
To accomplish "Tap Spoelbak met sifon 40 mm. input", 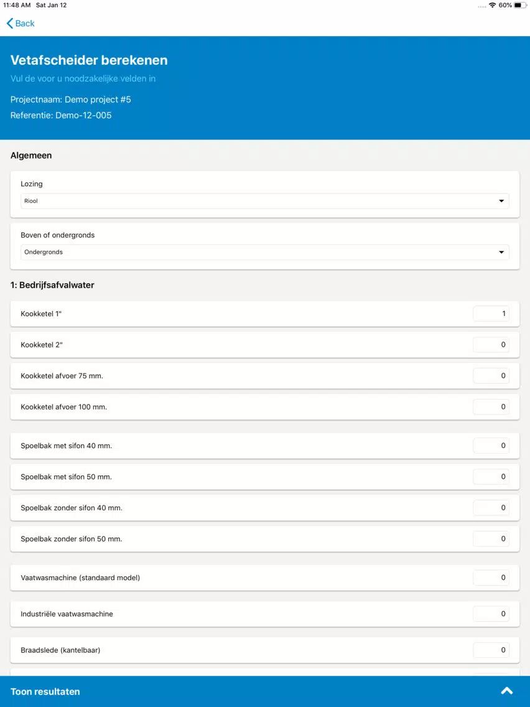I will [491, 446].
